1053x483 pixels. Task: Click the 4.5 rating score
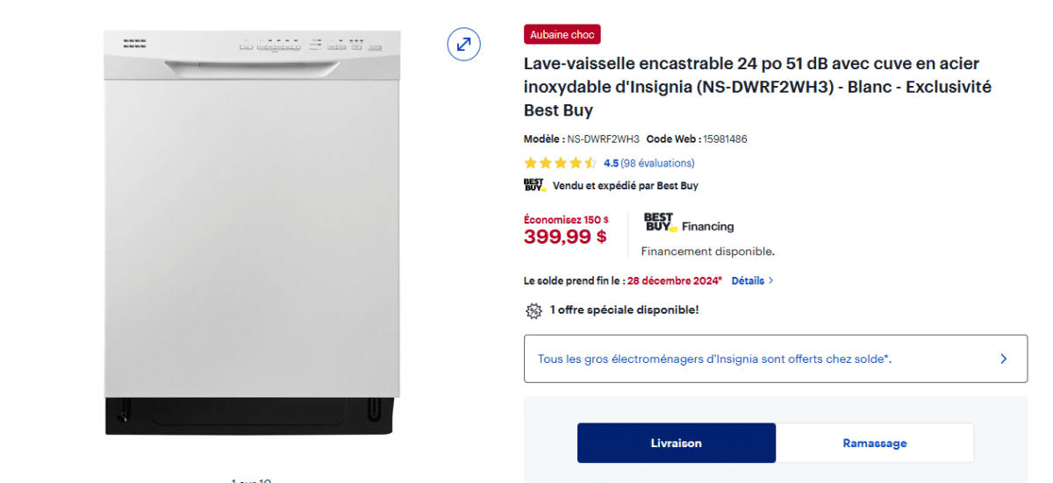(611, 163)
